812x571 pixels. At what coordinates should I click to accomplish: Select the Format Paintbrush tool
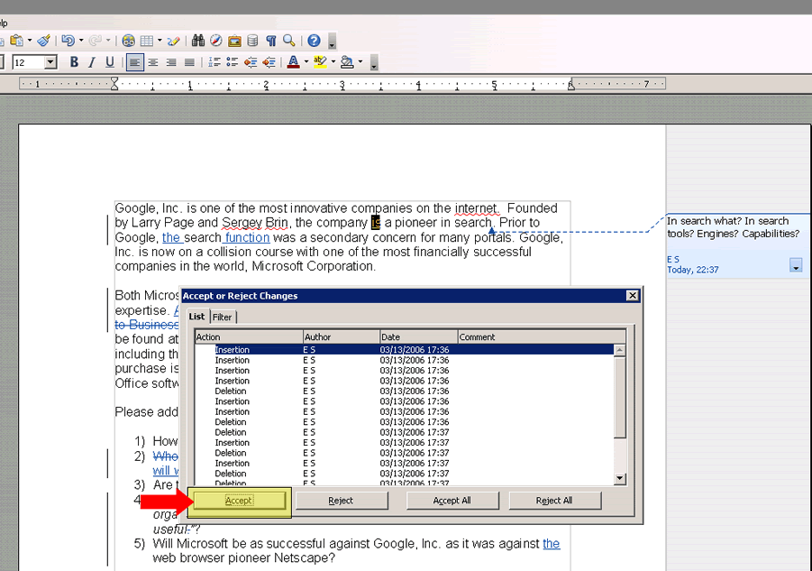pos(44,41)
